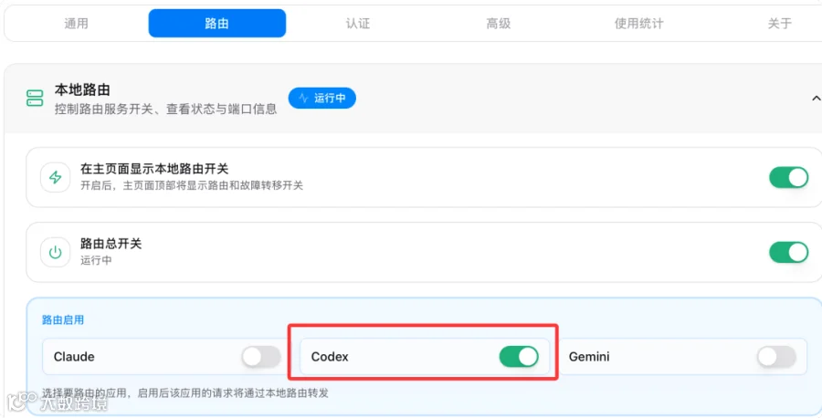Click text 选择要路由的应用 description

click(185, 392)
